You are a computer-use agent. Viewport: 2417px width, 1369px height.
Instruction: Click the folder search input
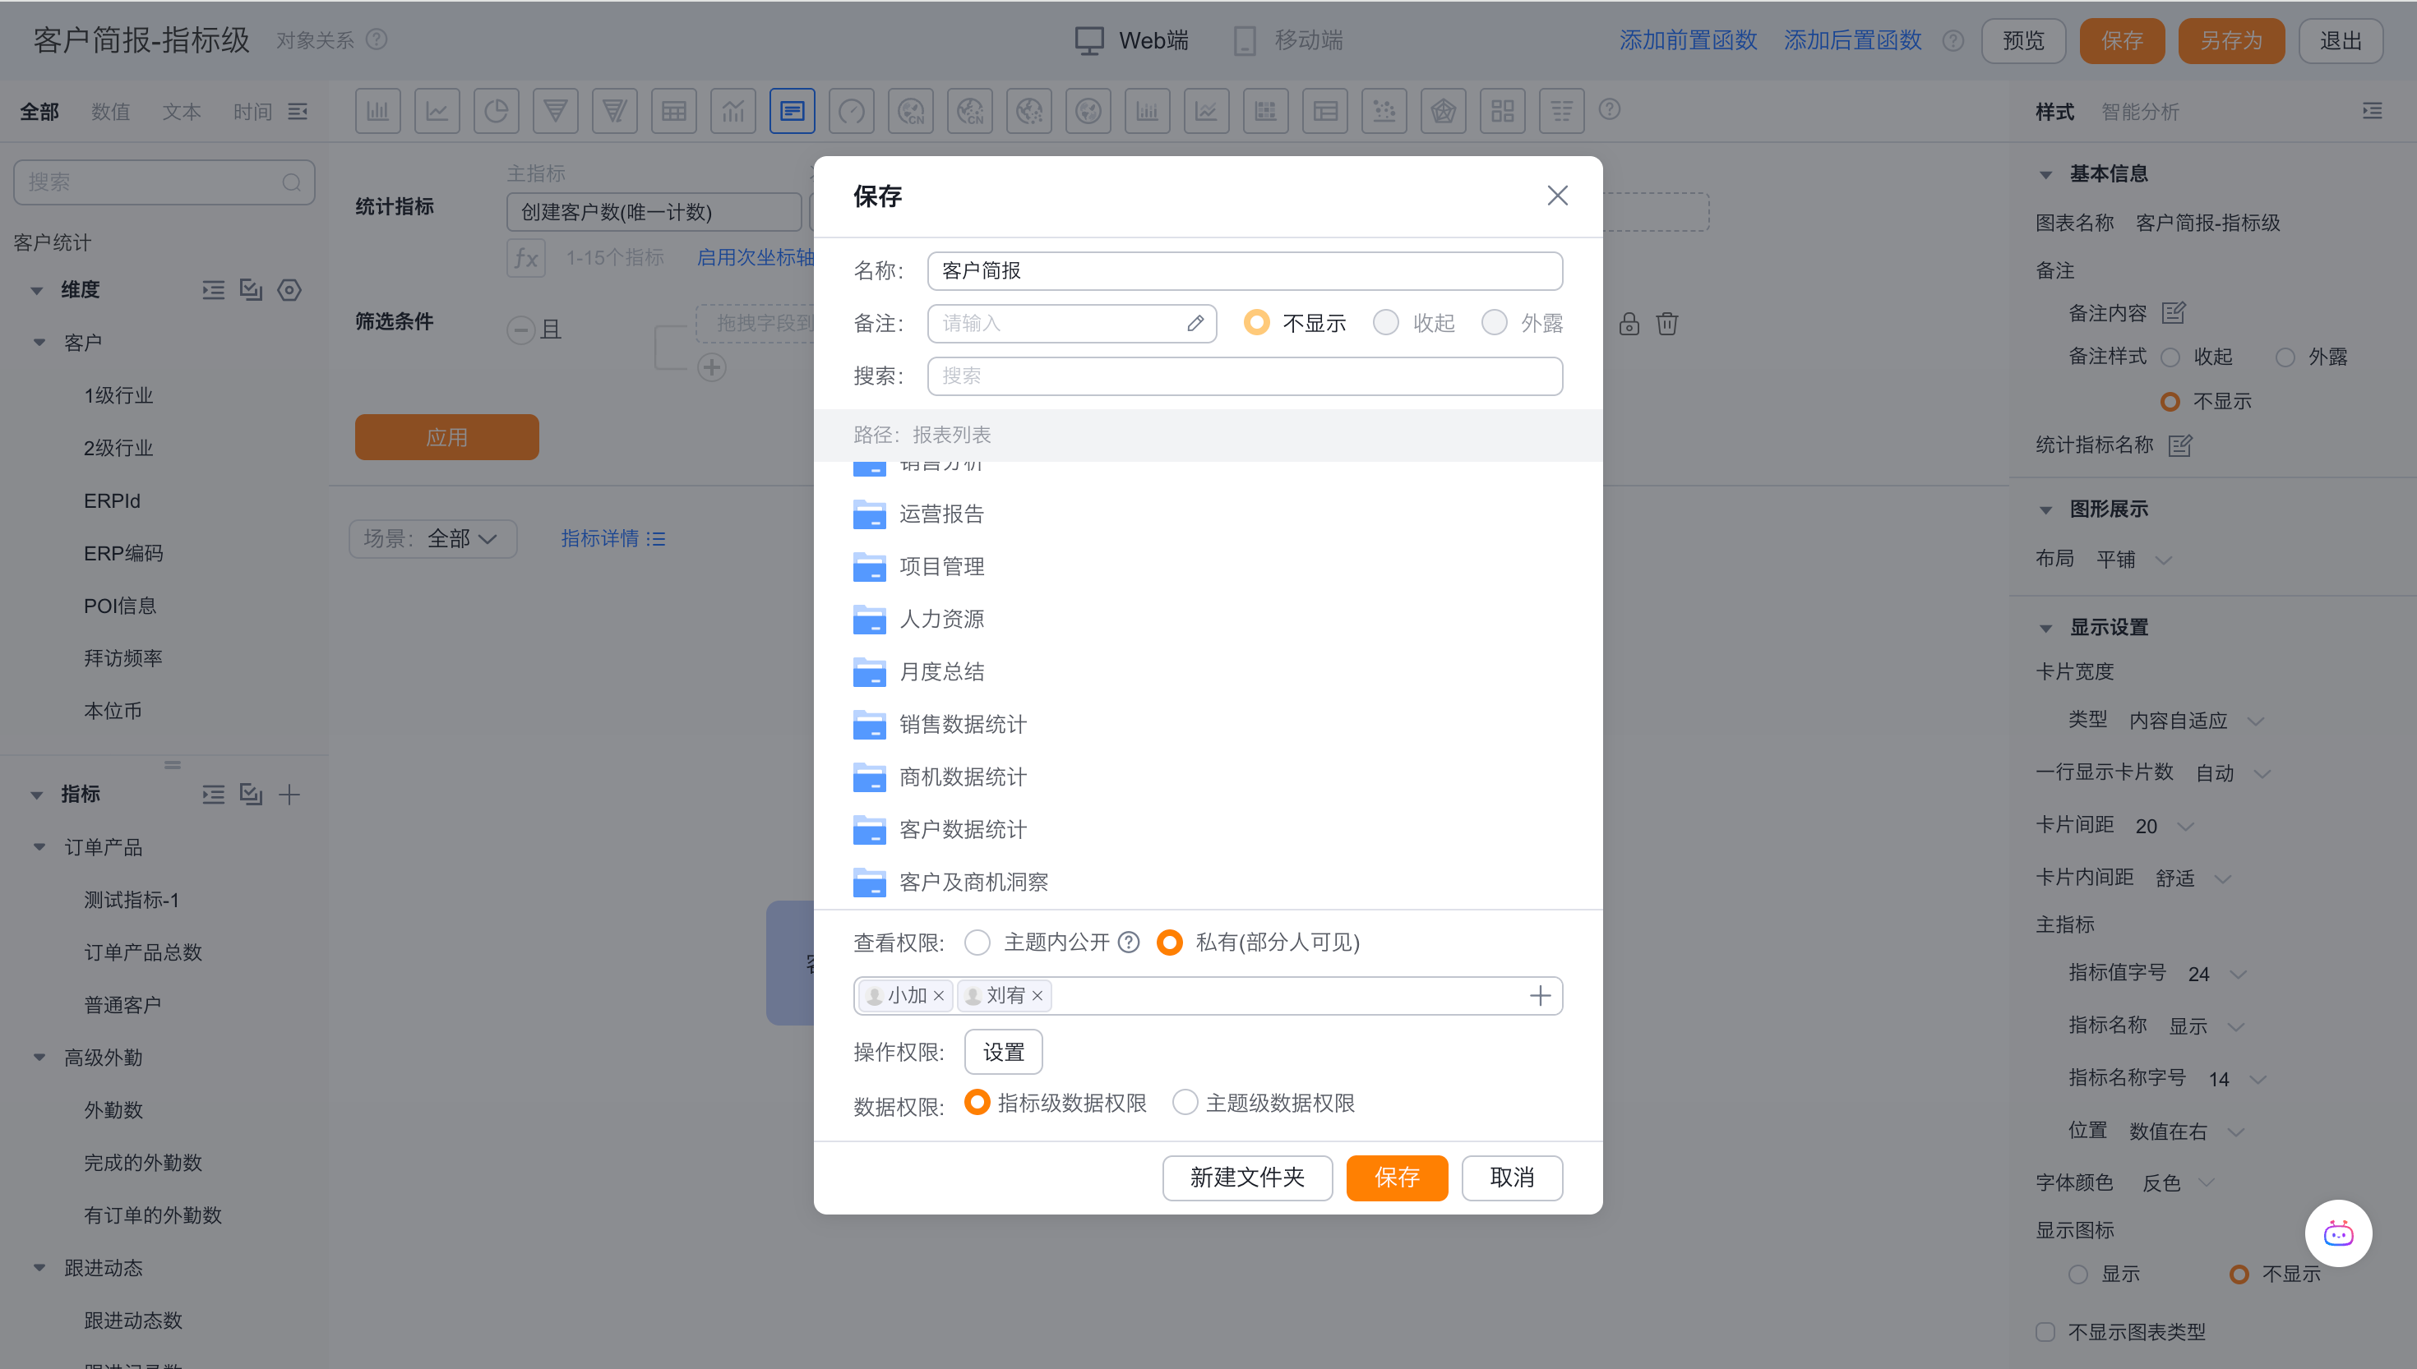click(x=1244, y=376)
